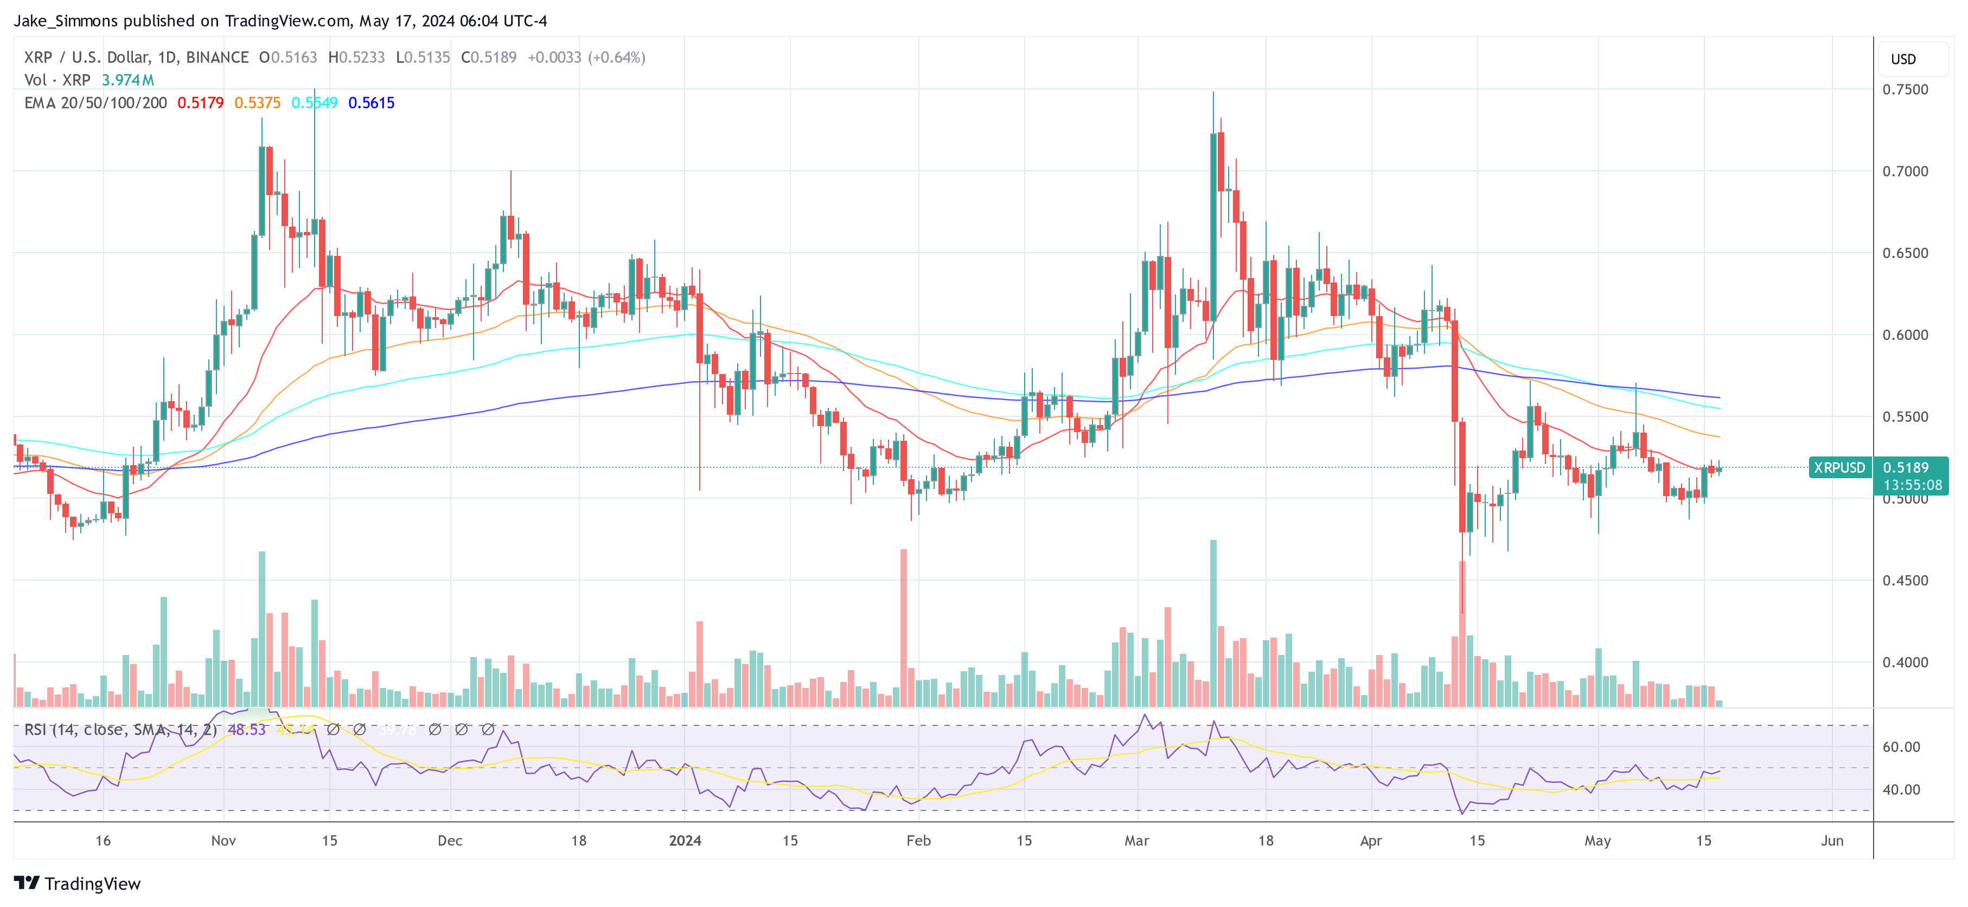Click the 1D interval label
1968x907 pixels.
(167, 57)
